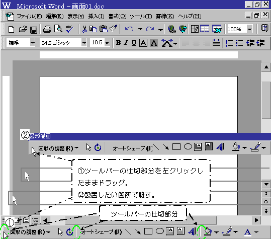271x239 pixels.
Task: Choose Rectangle tool in docked bottom drawing toolbar
Action: coord(148,231)
